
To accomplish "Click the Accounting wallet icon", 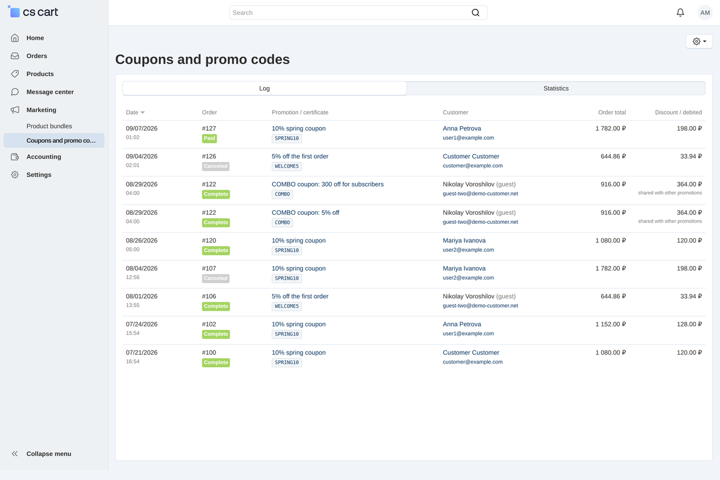I will [x=15, y=157].
